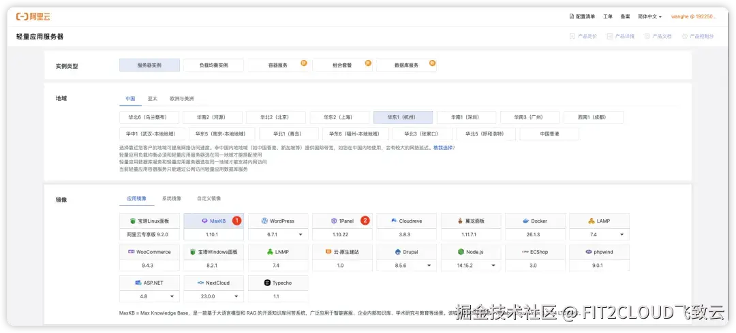Select region 华南1（深圳）
The width and height of the screenshot is (736, 333).
[x=465, y=117]
